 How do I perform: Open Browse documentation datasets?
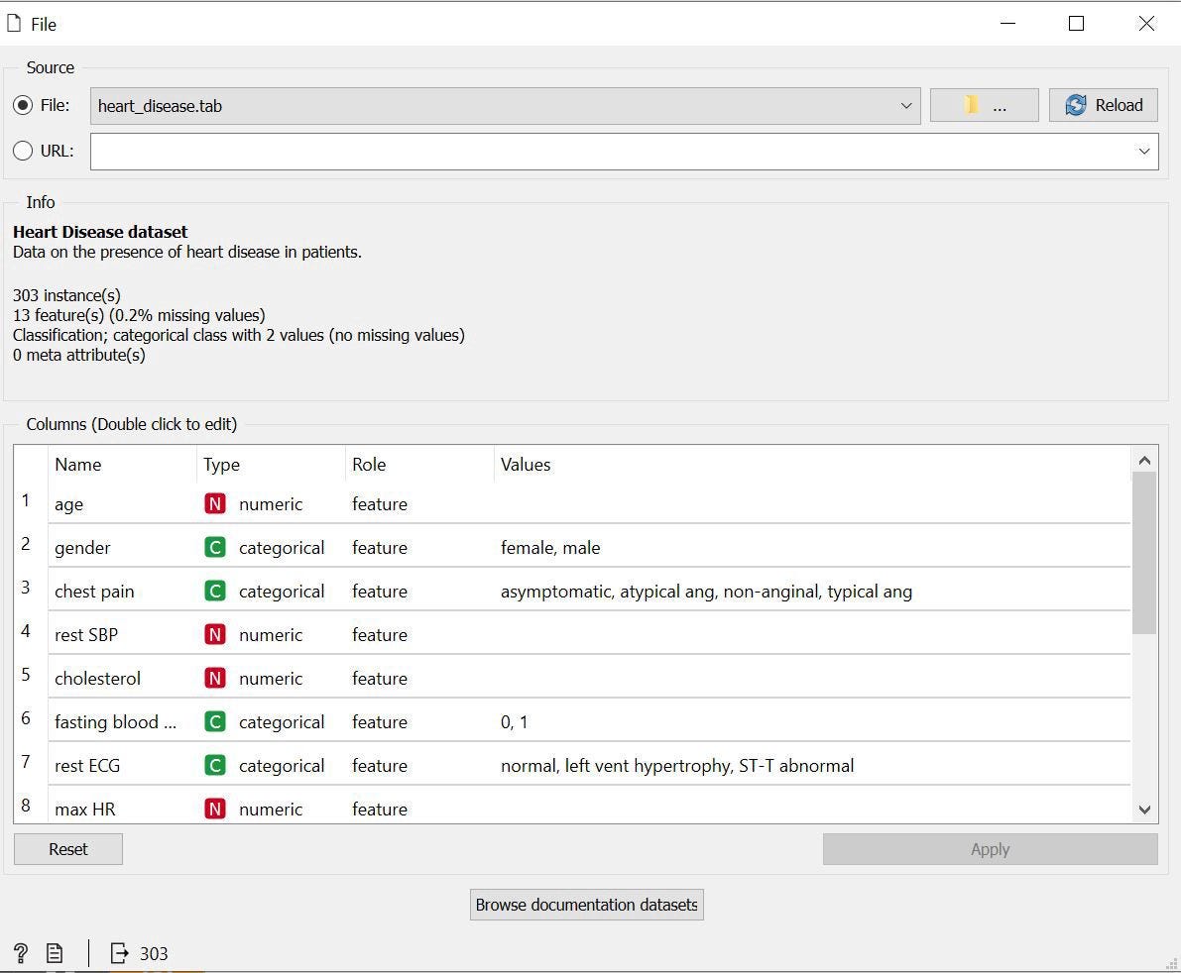click(x=586, y=904)
